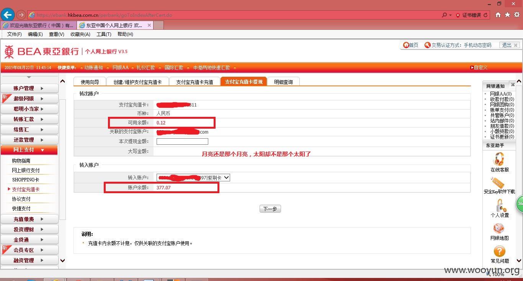523x281 pixels.
Task: Expand 融资管理 sidebar menu
Action: tap(29, 260)
